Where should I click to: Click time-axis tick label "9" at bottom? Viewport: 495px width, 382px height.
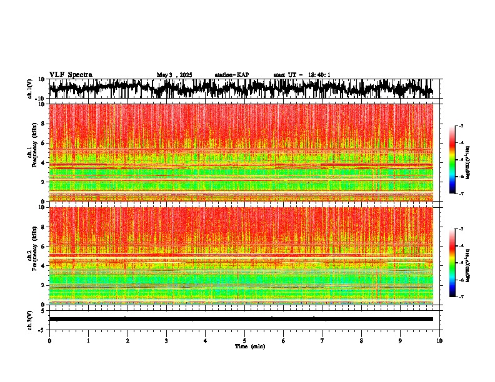(x=400, y=341)
